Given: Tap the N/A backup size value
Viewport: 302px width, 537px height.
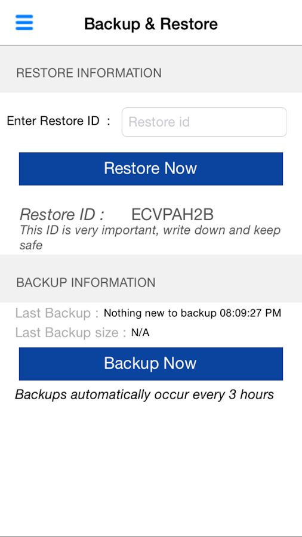Looking at the screenshot, I should 140,332.
